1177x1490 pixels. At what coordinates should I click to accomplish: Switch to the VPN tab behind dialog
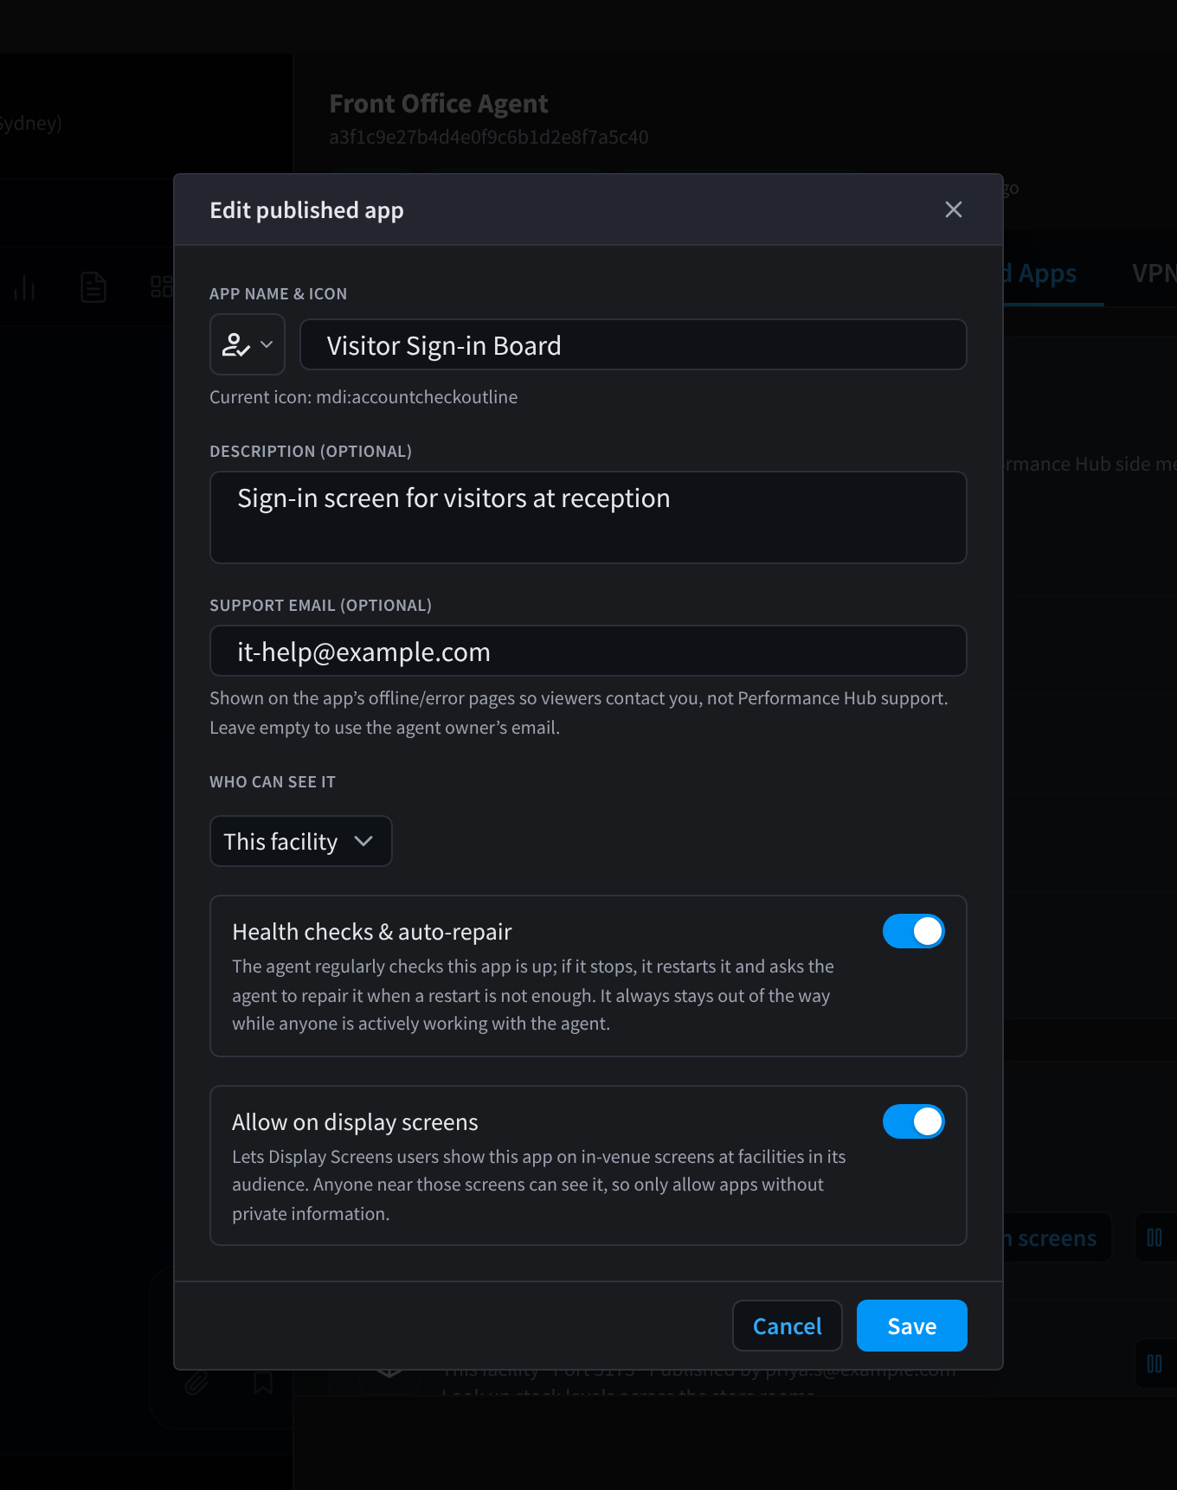pos(1154,273)
